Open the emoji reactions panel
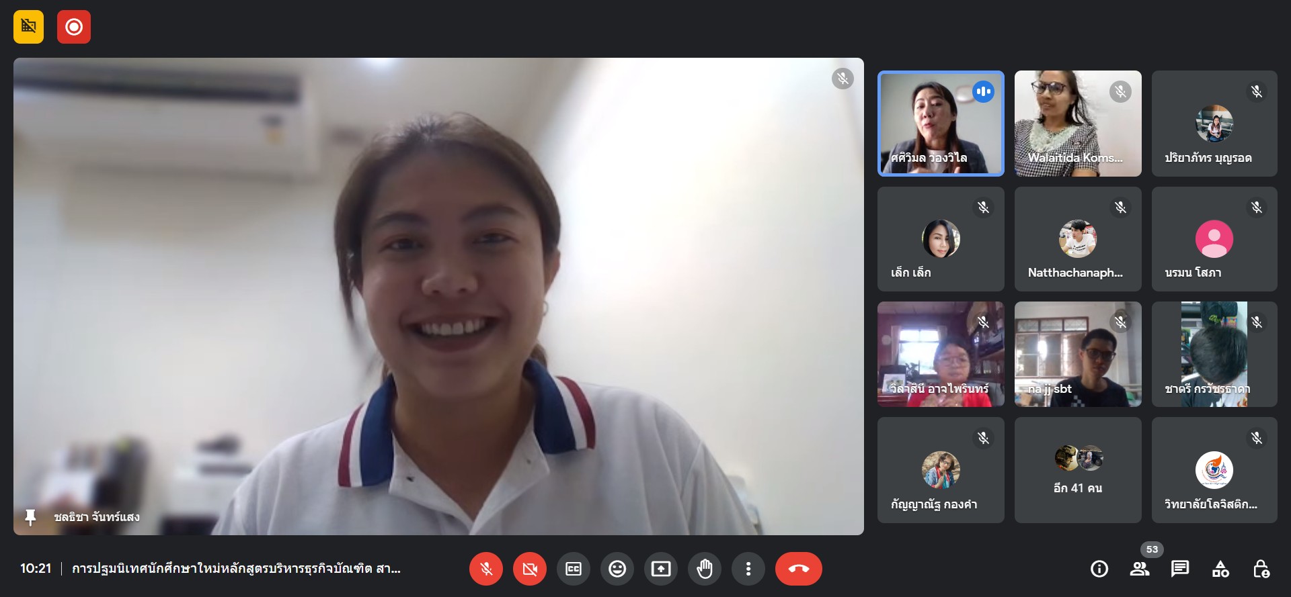Screen dimensions: 1291x597 point(617,569)
